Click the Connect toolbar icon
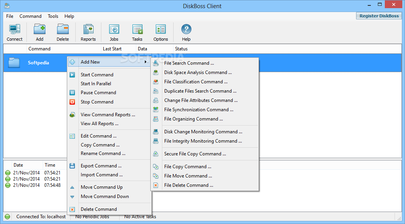 14,29
